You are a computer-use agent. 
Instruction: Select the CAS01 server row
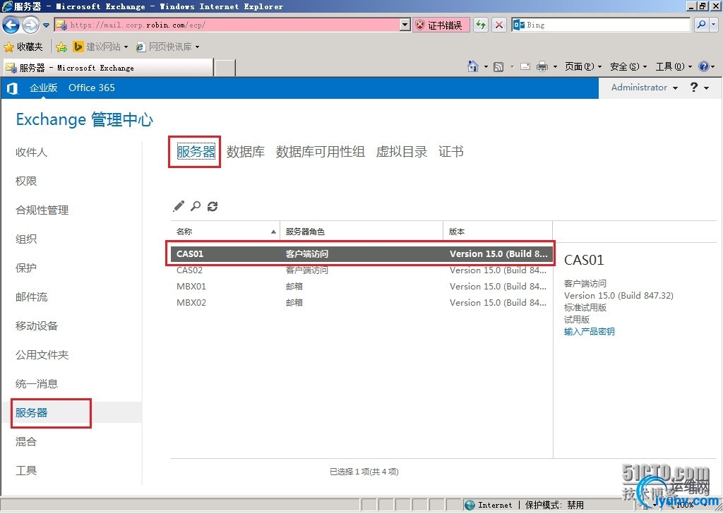coord(361,253)
